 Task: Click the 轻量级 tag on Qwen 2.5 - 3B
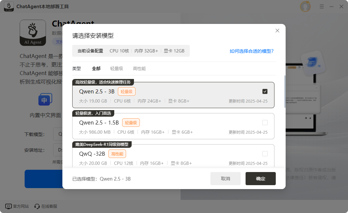pyautogui.click(x=126, y=91)
